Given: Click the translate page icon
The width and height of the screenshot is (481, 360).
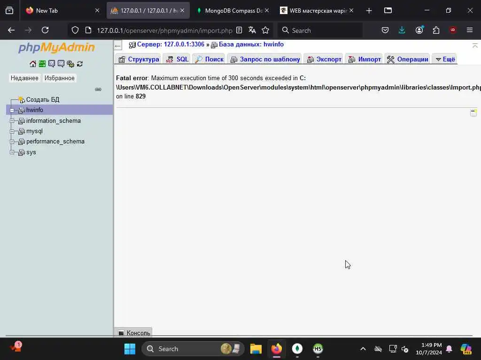Looking at the screenshot, I should [252, 30].
